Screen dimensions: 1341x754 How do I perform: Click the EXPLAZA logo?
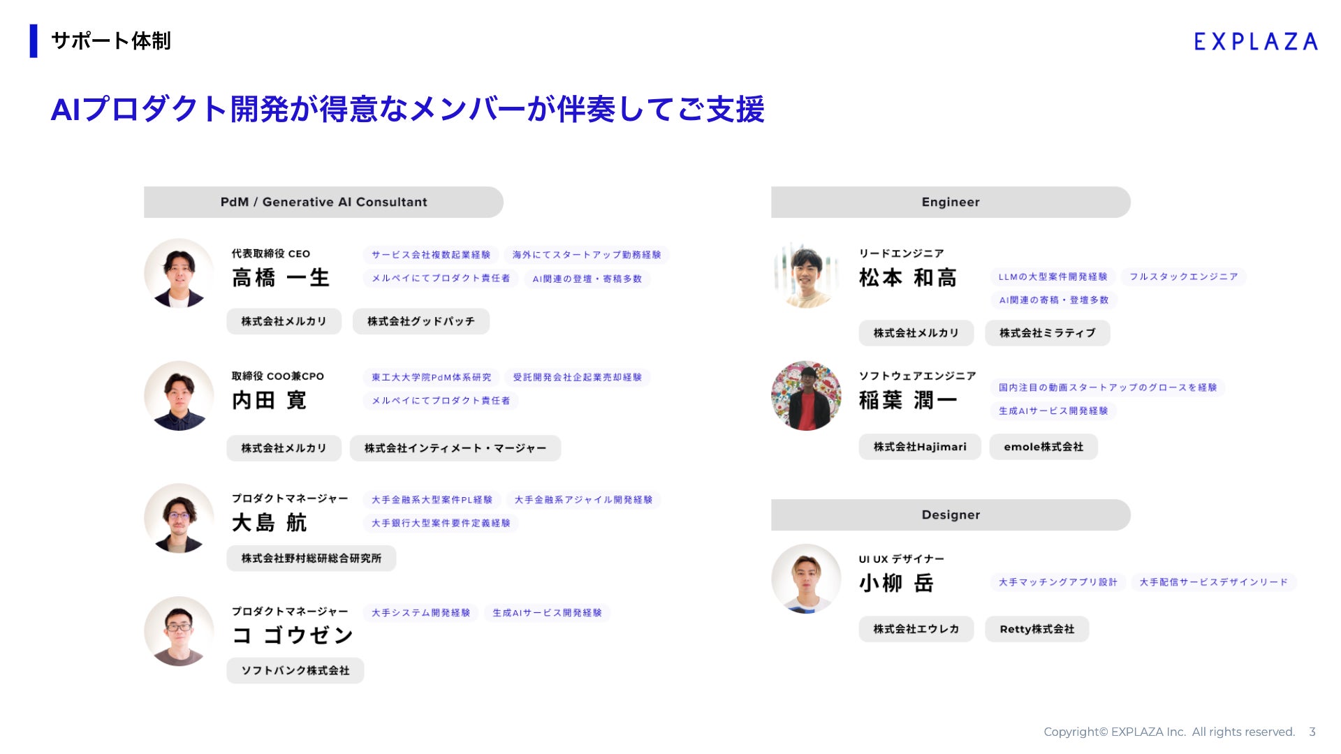[x=1255, y=42]
